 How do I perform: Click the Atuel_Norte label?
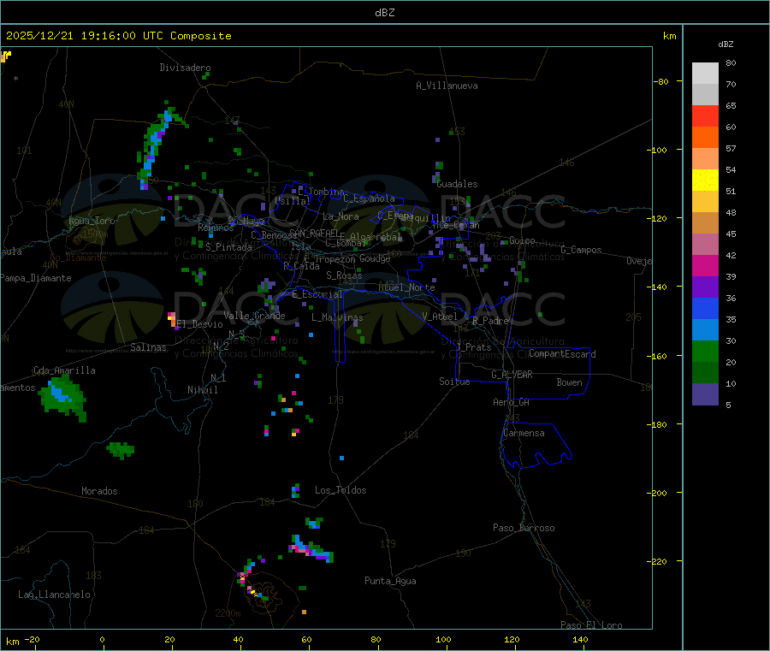coord(406,287)
